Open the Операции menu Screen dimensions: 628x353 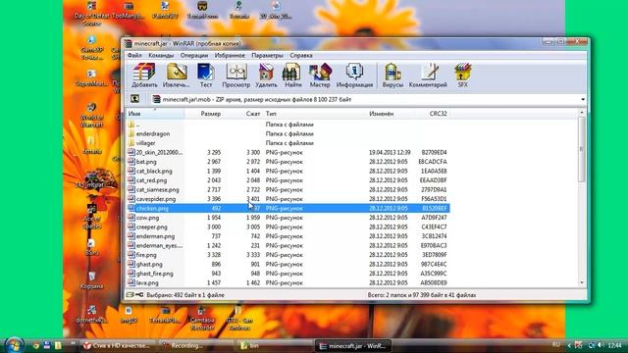pos(194,55)
